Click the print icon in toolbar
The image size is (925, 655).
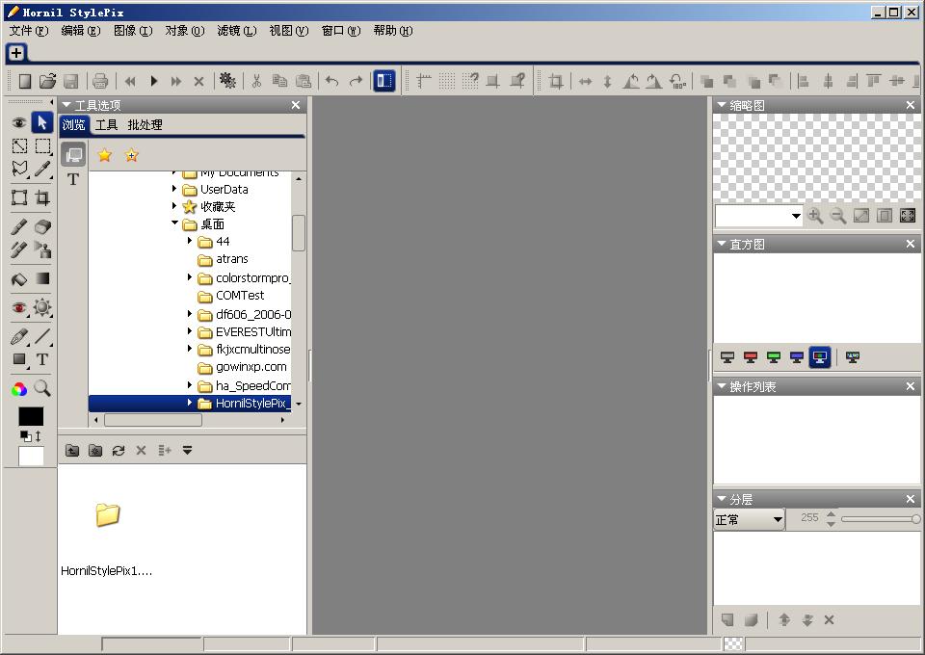[x=99, y=81]
